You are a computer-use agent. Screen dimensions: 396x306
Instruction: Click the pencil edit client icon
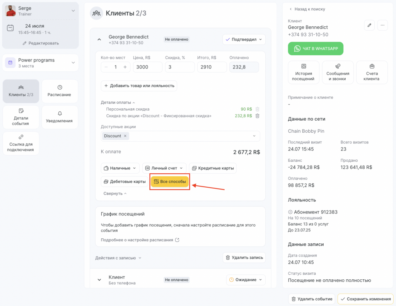369,25
